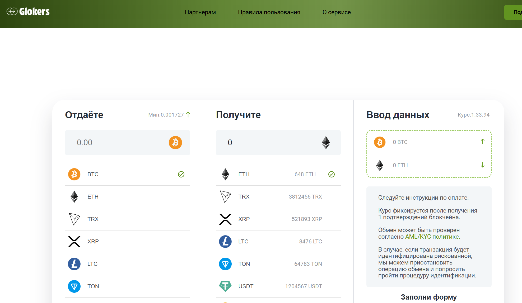Viewport: 522px width, 303px height.
Task: Select the ETH icon in Отдаёте list
Action: 74,197
